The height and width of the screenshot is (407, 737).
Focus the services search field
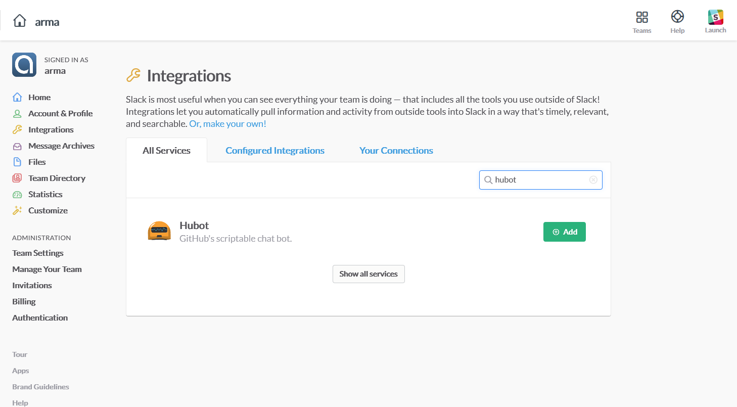[x=541, y=180]
